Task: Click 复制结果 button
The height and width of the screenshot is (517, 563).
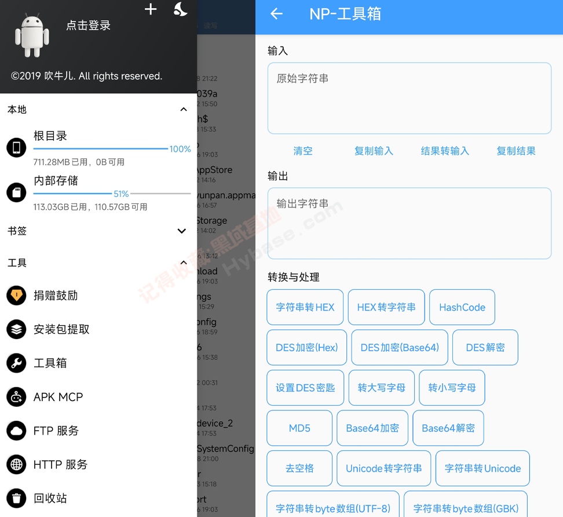Action: (516, 151)
